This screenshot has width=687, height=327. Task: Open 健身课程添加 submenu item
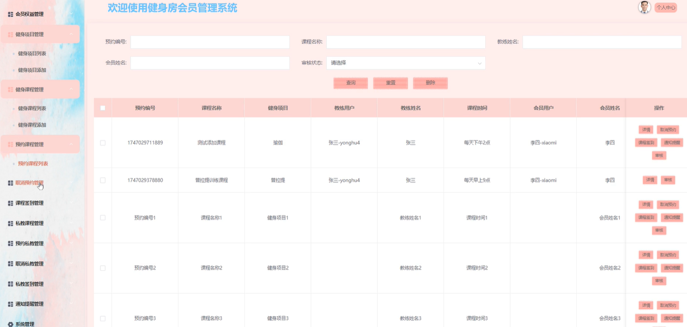32,125
